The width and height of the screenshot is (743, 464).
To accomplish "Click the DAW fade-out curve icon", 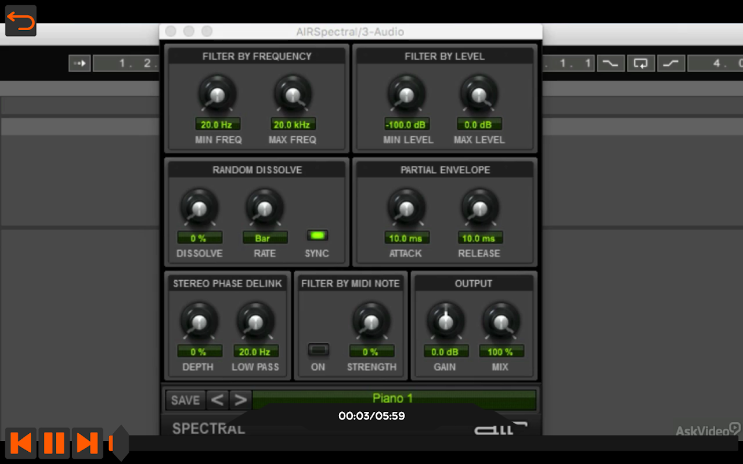I will (x=609, y=63).
